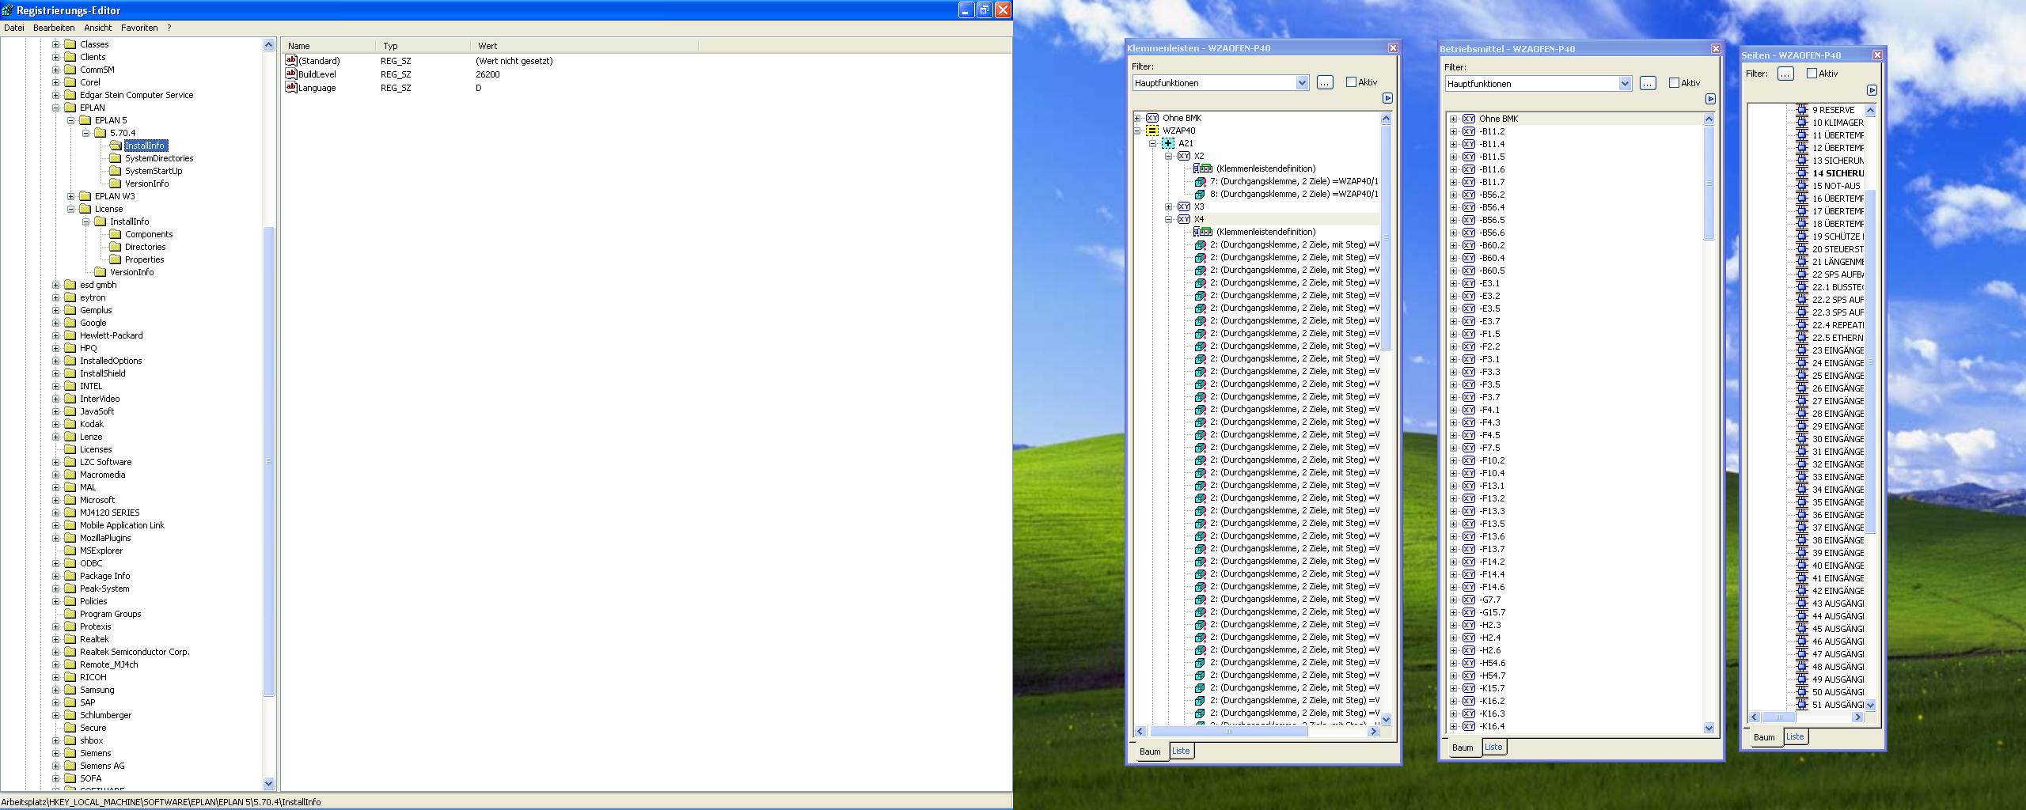This screenshot has height=810, width=2026.
Task: Click the SystemDirectories folder icon
Action: (116, 158)
